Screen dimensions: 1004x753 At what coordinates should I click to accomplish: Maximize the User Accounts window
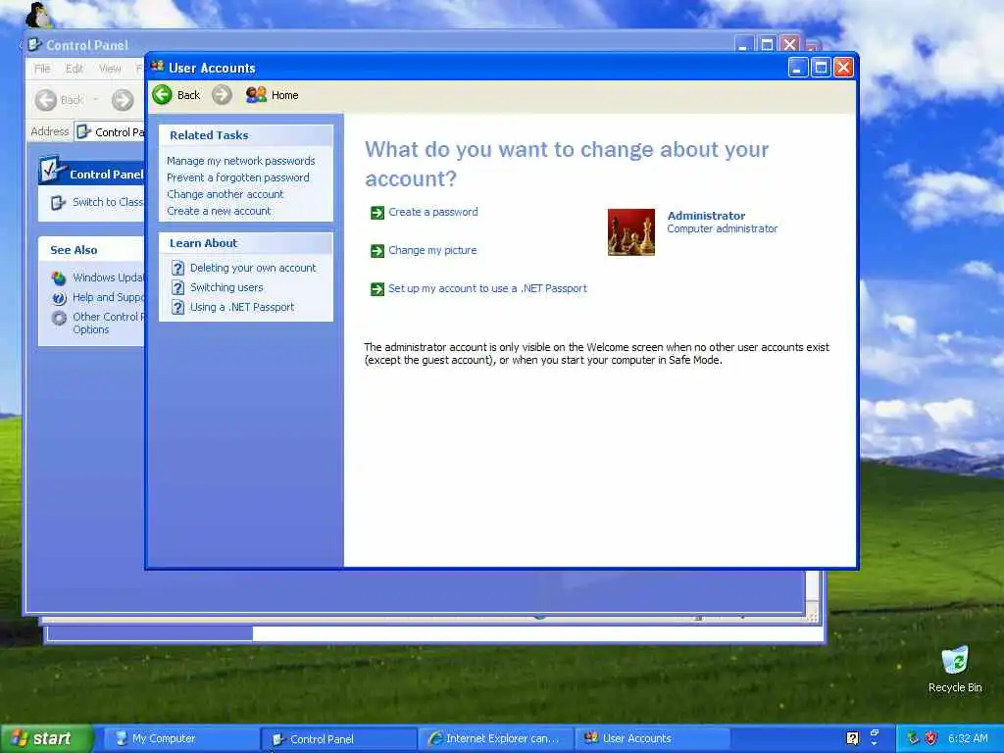point(821,68)
